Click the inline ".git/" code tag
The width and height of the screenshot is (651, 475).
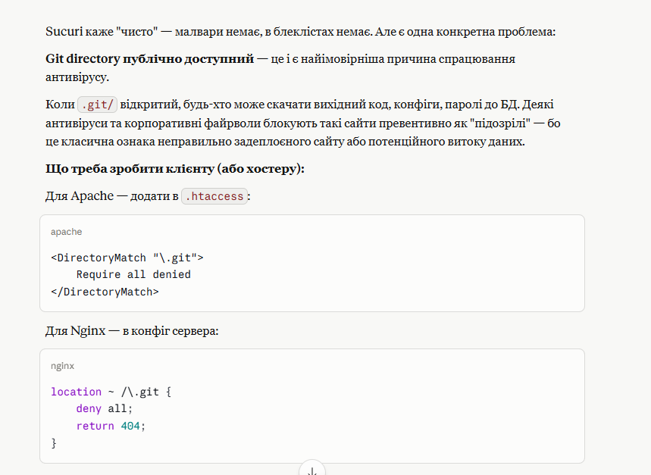click(97, 105)
